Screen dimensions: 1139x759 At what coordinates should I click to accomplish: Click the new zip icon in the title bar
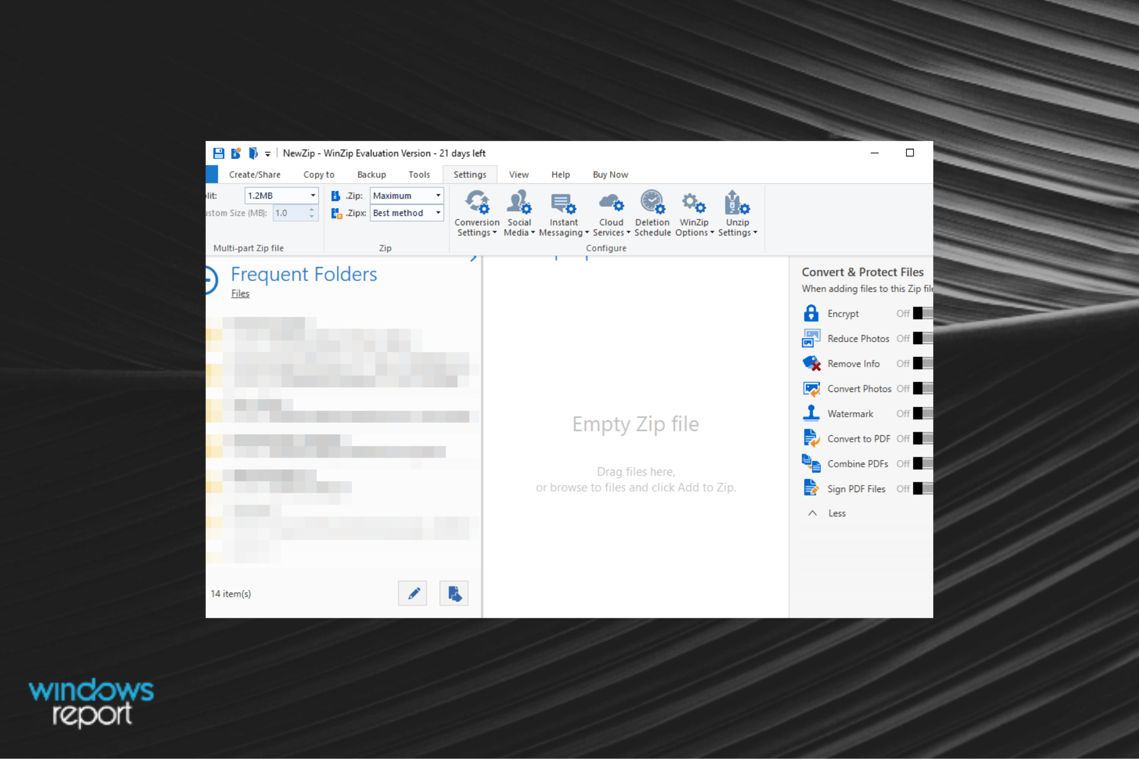point(236,154)
